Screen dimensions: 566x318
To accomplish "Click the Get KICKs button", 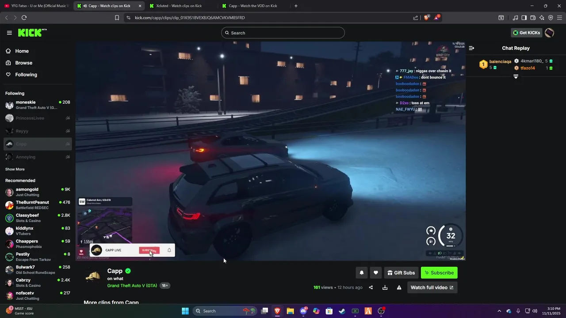I will 526,33.
